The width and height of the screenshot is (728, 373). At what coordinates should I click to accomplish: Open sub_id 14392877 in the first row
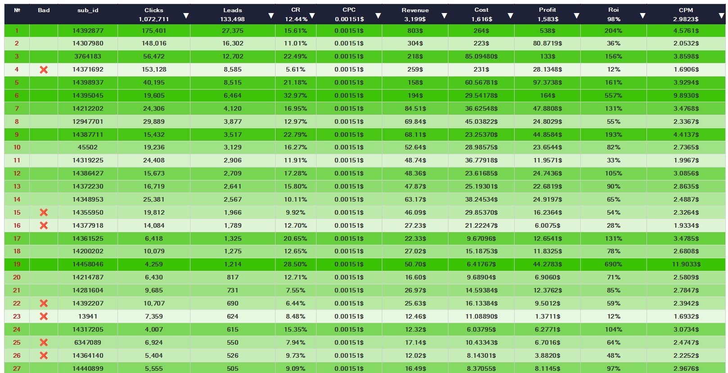click(x=88, y=31)
